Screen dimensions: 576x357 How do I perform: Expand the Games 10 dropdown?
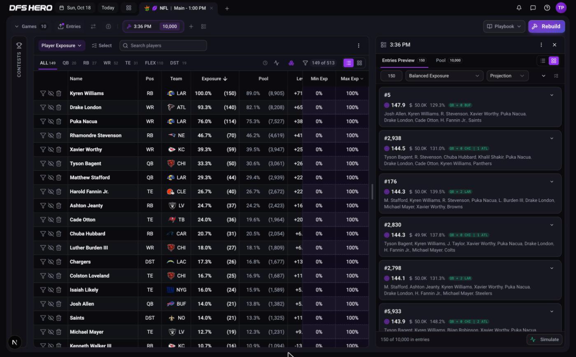pos(30,26)
